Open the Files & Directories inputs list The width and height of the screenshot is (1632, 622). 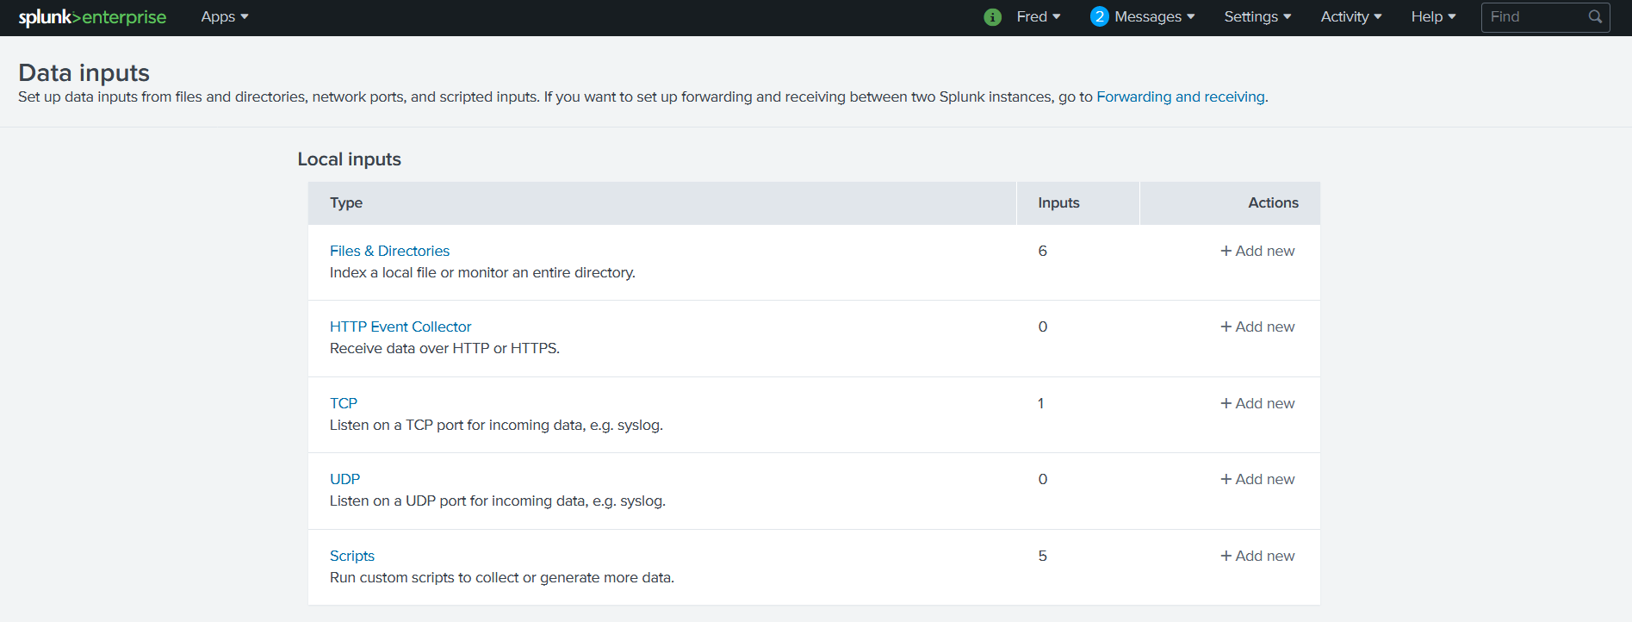coord(389,251)
